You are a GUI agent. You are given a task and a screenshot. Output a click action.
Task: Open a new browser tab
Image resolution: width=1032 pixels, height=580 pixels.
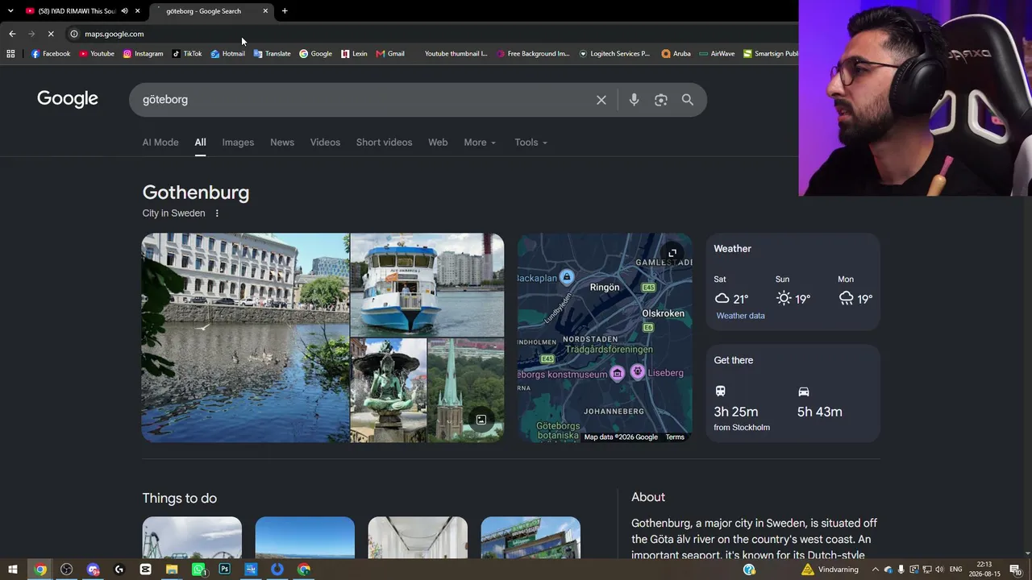[285, 11]
